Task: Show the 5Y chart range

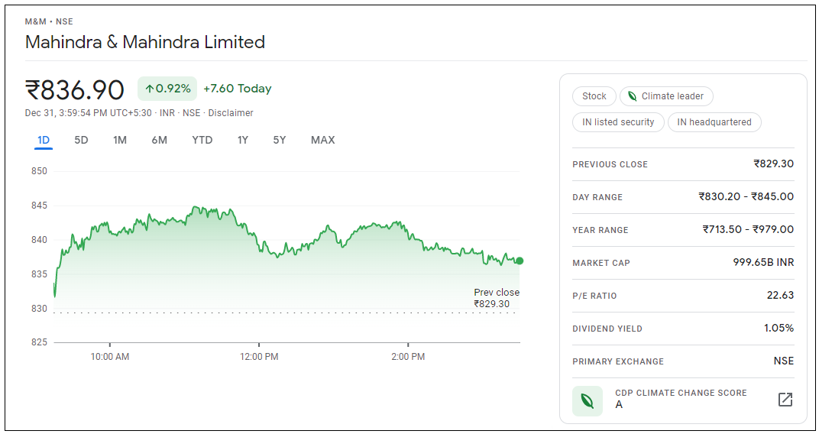Action: click(280, 140)
